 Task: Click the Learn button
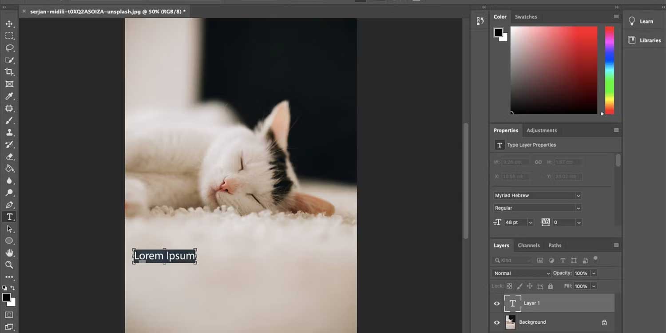(x=646, y=21)
